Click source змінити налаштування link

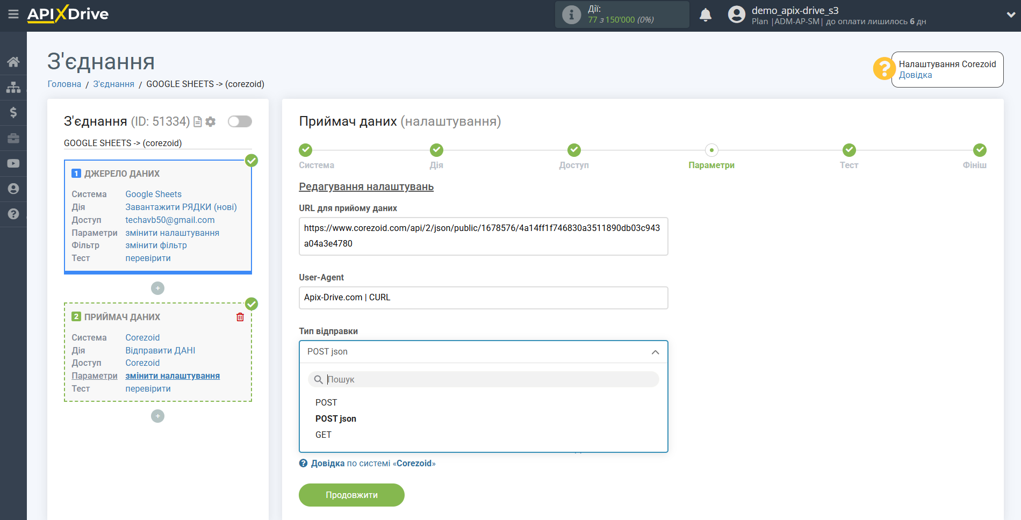click(172, 233)
